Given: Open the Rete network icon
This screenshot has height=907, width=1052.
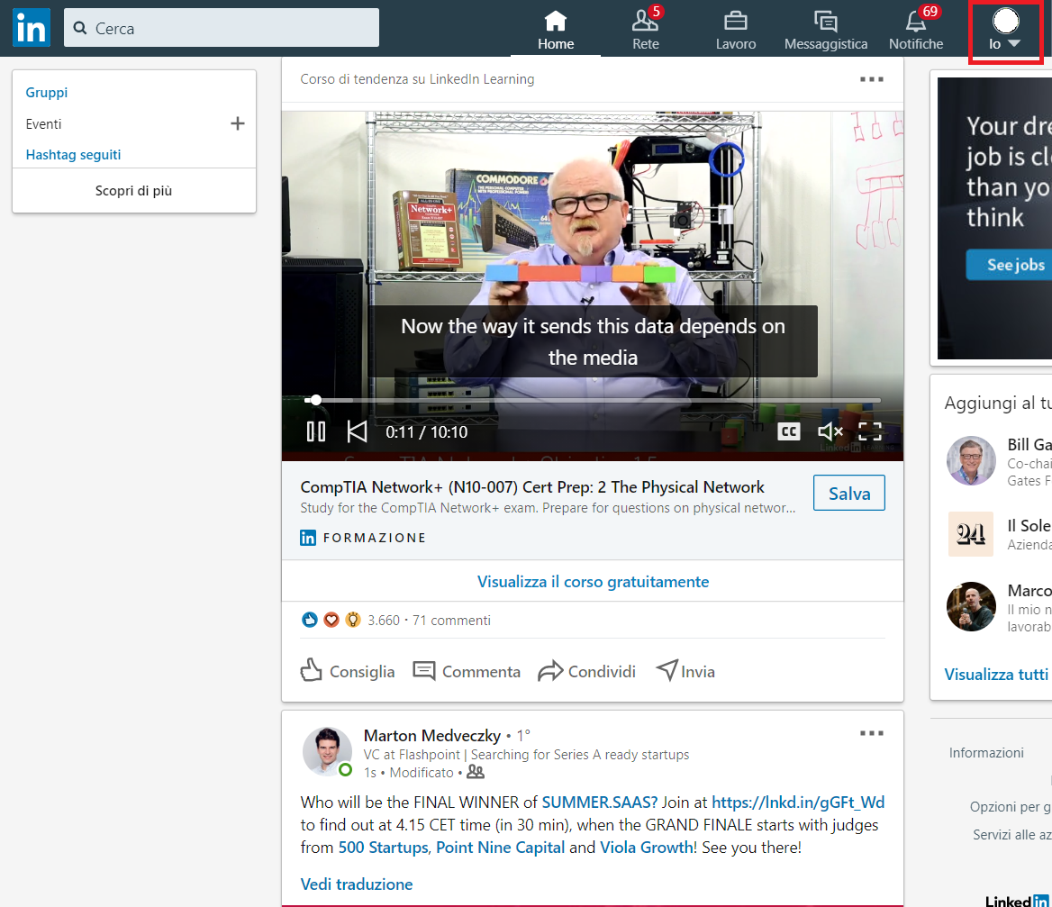Looking at the screenshot, I should [645, 22].
